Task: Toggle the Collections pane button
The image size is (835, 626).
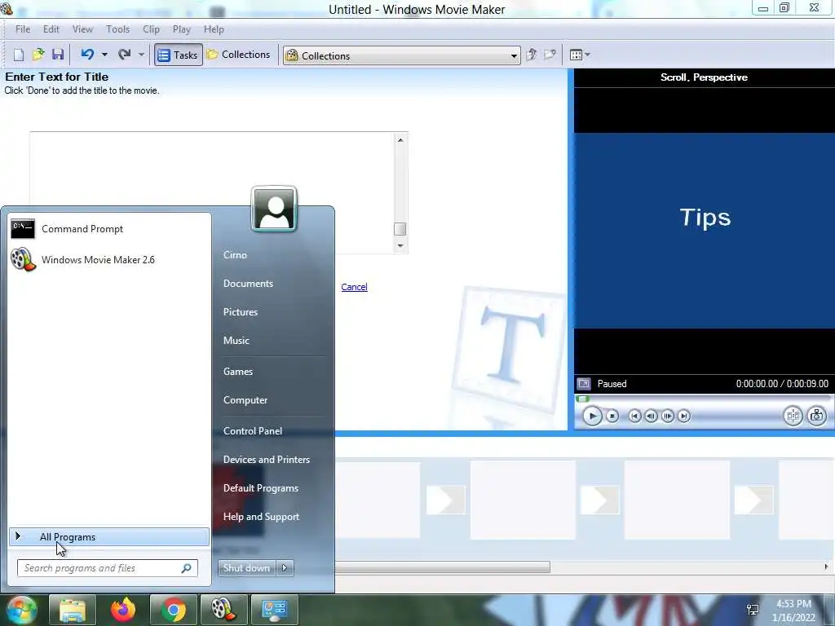Action: click(x=239, y=55)
